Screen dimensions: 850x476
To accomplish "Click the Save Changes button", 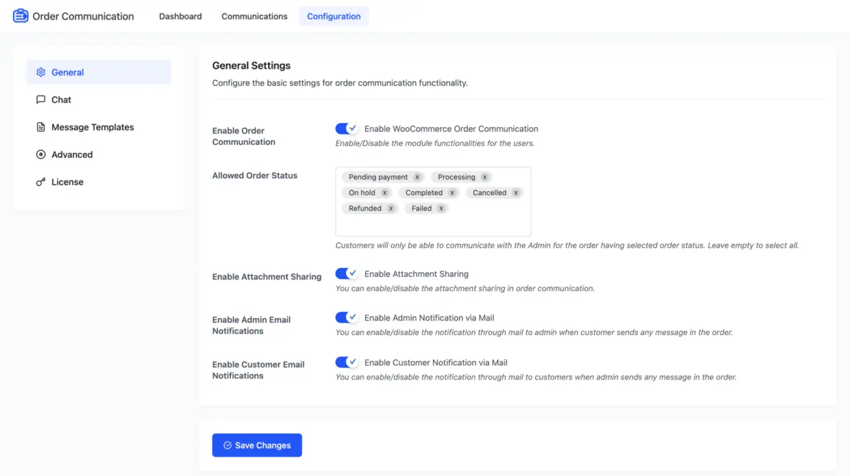I will tap(257, 445).
